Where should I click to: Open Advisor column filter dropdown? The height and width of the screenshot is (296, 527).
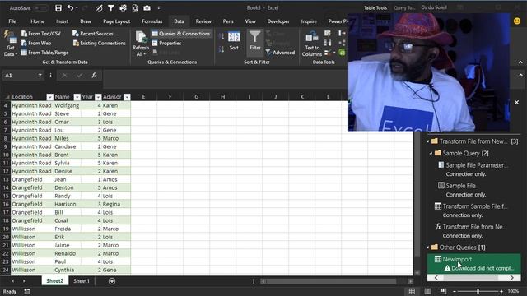click(127, 97)
